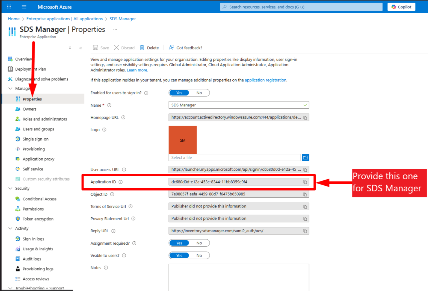Viewport: 428px width, 291px height.
Task: Copy the Application ID value
Action: coord(305,182)
